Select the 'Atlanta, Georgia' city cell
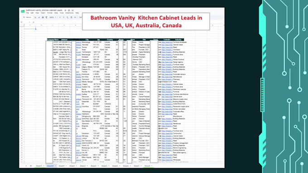 pos(87,82)
